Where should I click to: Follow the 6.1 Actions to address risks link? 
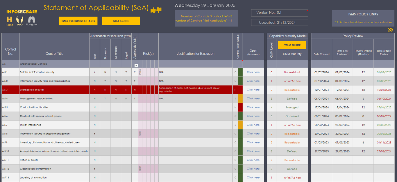(363, 22)
